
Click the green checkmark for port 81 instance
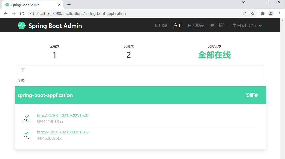coord(26,133)
